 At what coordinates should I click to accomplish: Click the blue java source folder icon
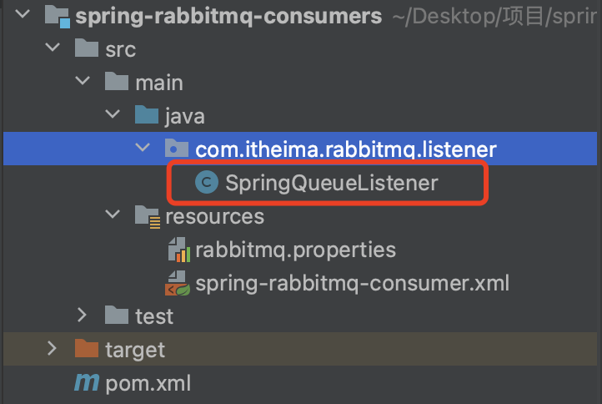pos(148,115)
